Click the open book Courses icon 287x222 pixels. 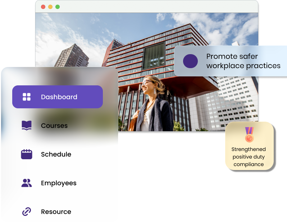(27, 126)
